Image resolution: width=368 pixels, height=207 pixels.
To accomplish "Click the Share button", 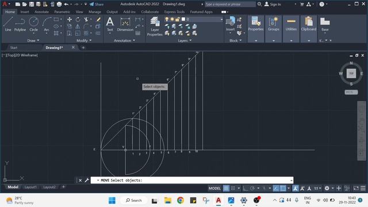I will coord(97,4).
